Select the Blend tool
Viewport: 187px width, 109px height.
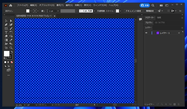point(11,44)
